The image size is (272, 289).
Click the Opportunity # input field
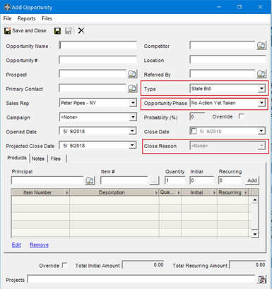tap(98, 60)
